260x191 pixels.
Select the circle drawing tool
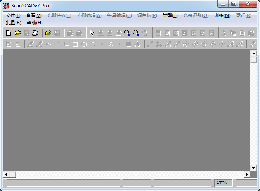point(84,44)
